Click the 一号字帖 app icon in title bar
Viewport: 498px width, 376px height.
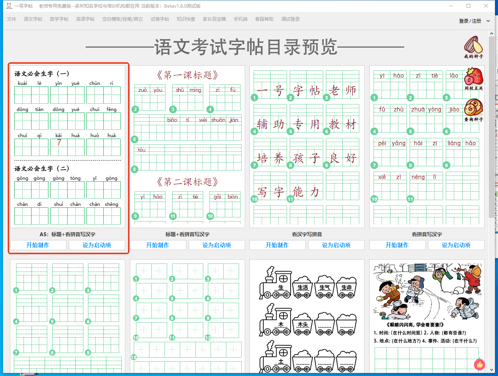pos(9,6)
